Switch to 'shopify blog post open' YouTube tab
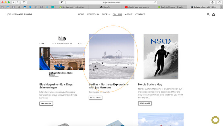The height and width of the screenshot is (126, 223). click(x=138, y=7)
